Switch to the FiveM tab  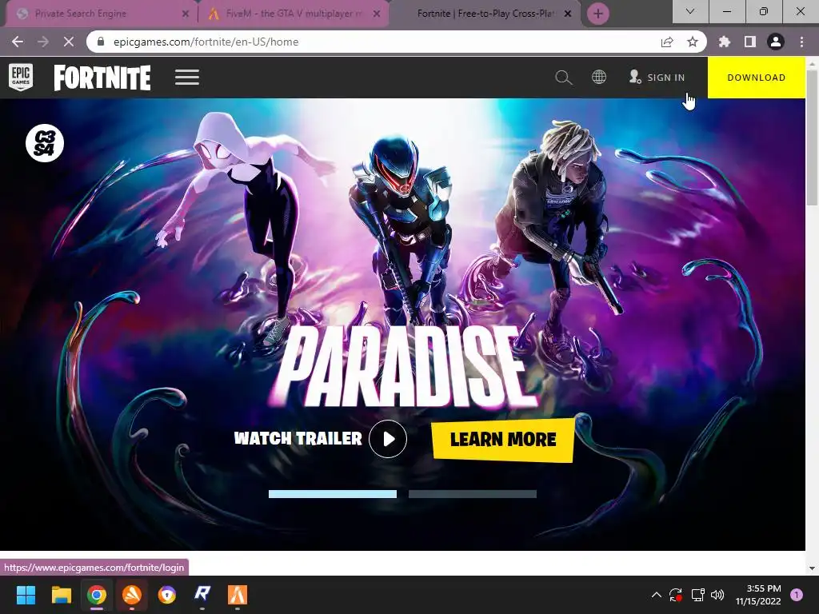[294, 14]
